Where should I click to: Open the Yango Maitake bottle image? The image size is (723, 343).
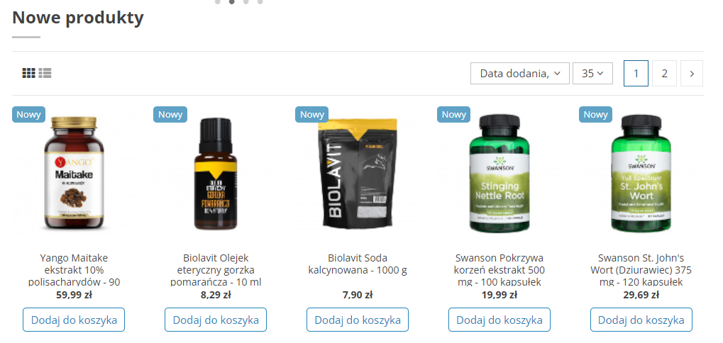pos(74,173)
